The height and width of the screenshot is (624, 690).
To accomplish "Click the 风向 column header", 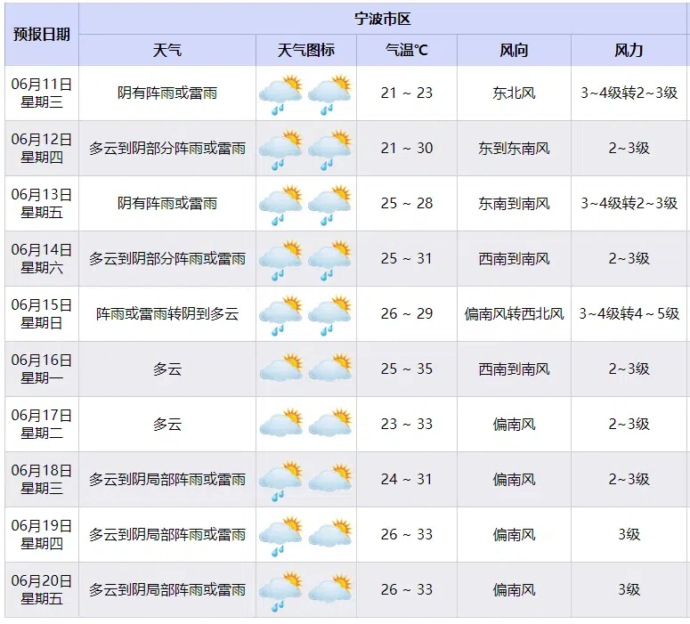I will 514,50.
